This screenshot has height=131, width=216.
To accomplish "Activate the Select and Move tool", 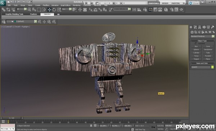I will click(49, 9).
